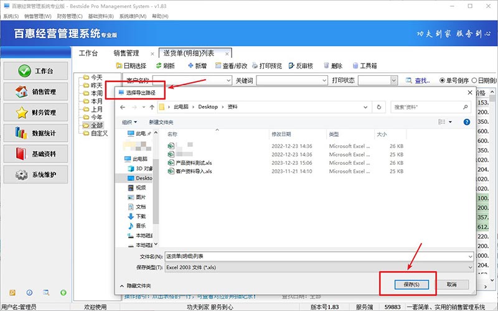Open the 系统维护(M) menu
Image resolution: width=498 pixels, height=311 pixels.
[x=133, y=16]
